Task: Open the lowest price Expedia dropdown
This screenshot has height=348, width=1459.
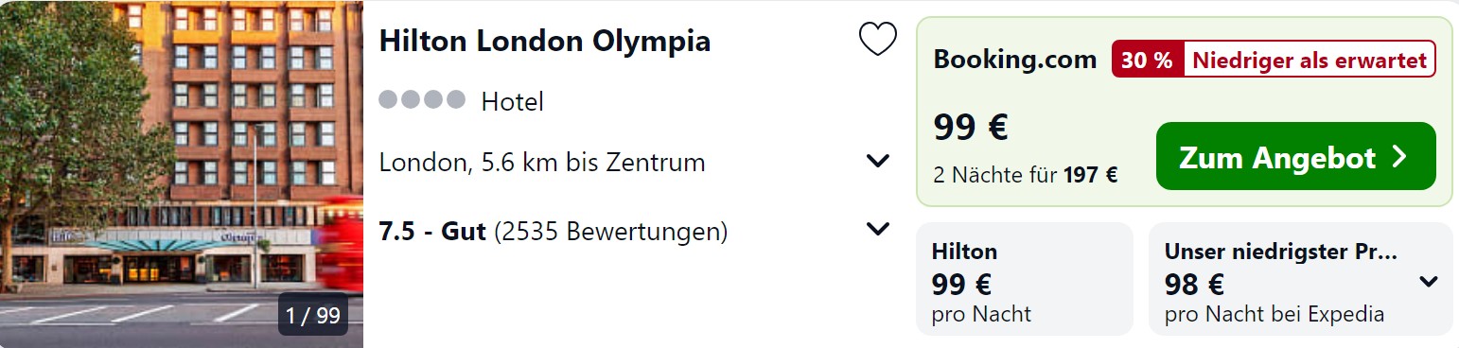Action: pos(1429,281)
